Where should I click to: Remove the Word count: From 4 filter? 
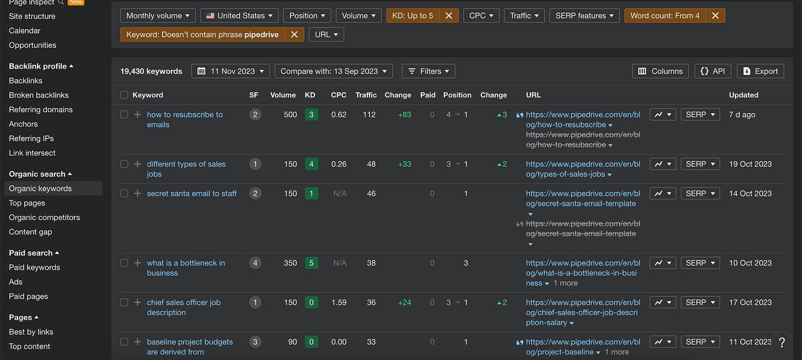pos(716,16)
